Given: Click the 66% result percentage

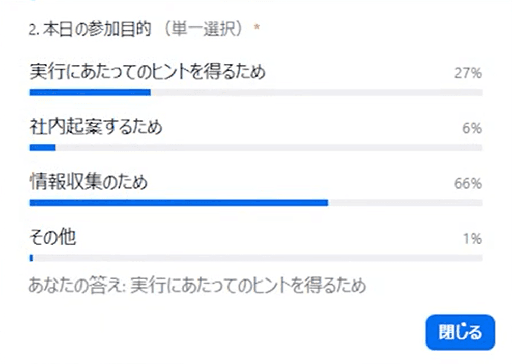Looking at the screenshot, I should pos(468,183).
